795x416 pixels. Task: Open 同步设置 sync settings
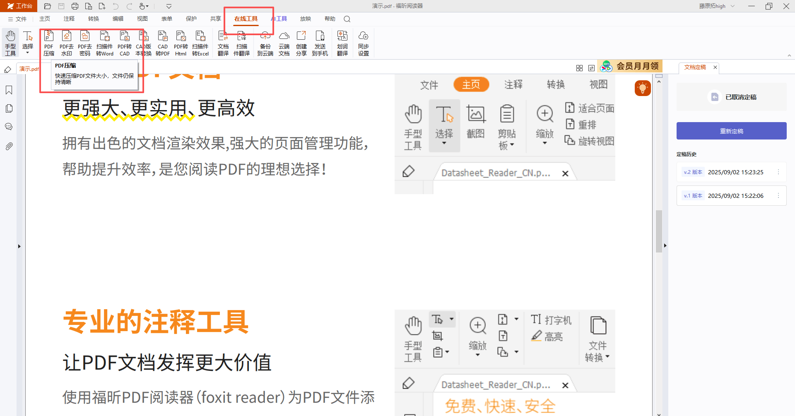[x=364, y=43]
